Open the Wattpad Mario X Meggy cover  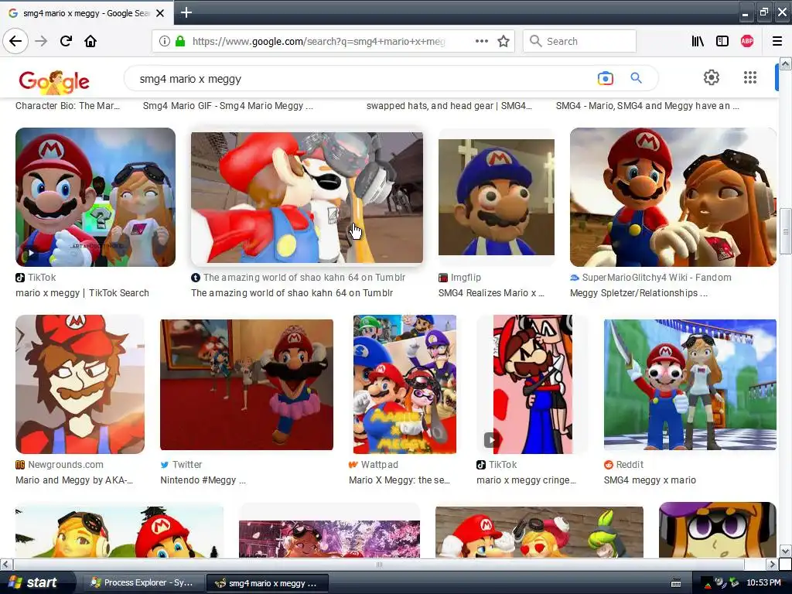(405, 384)
